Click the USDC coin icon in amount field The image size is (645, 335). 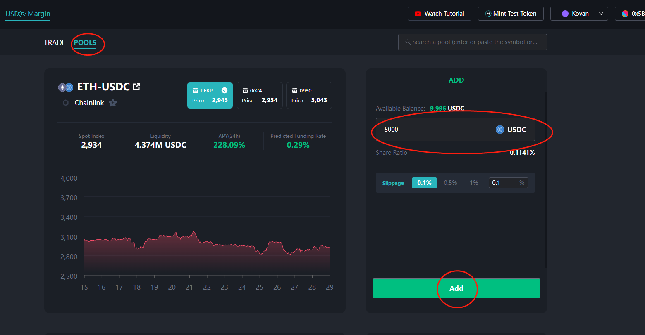click(499, 130)
